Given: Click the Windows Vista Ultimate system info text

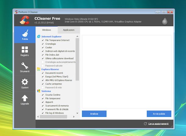Looking at the screenshot, I should click(x=81, y=19).
